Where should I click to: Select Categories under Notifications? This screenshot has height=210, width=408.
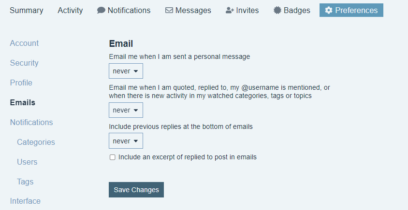point(36,142)
